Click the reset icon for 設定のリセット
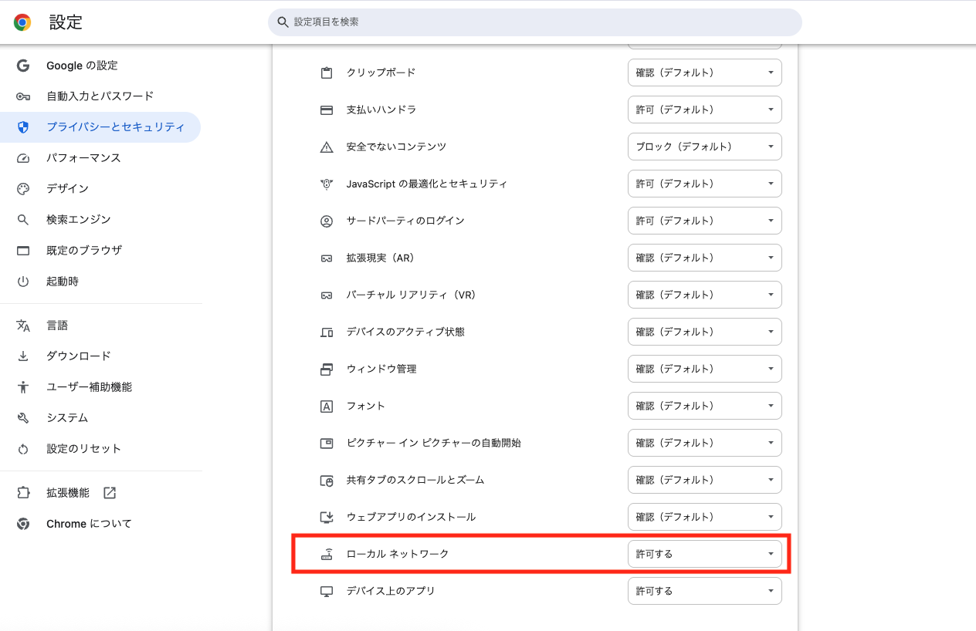Image resolution: width=976 pixels, height=631 pixels. click(23, 449)
